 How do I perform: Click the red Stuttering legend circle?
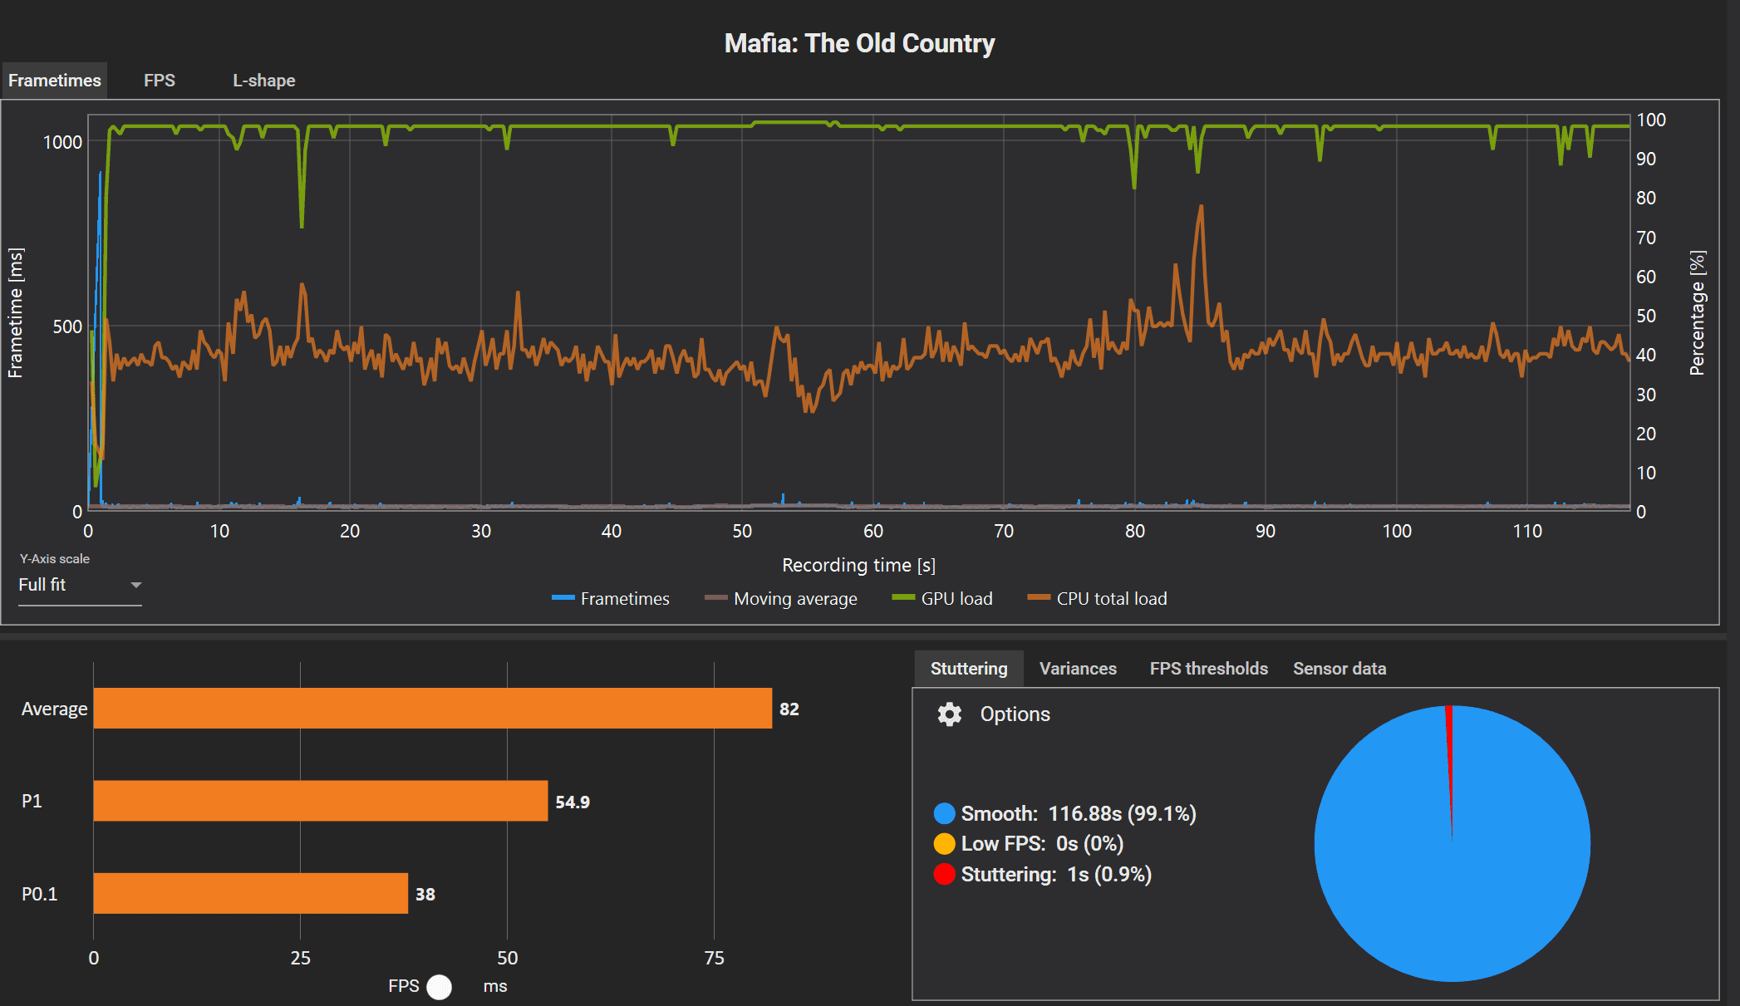tap(944, 874)
